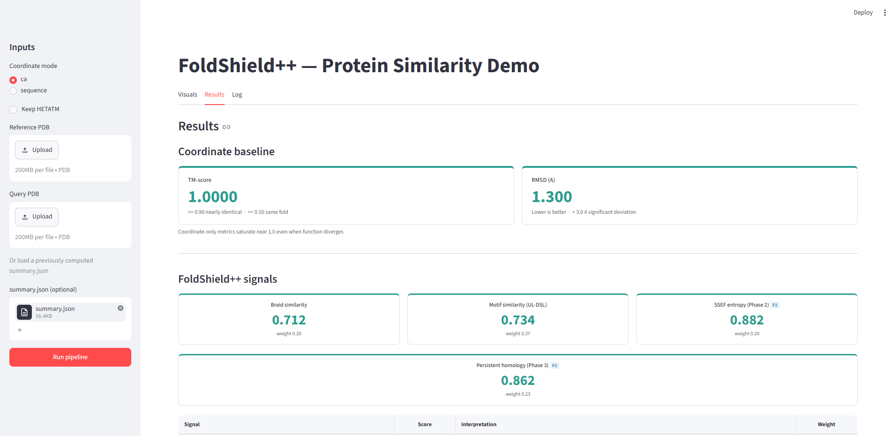The width and height of the screenshot is (892, 436).
Task: Select the ca coordinate mode
Action: click(x=13, y=80)
